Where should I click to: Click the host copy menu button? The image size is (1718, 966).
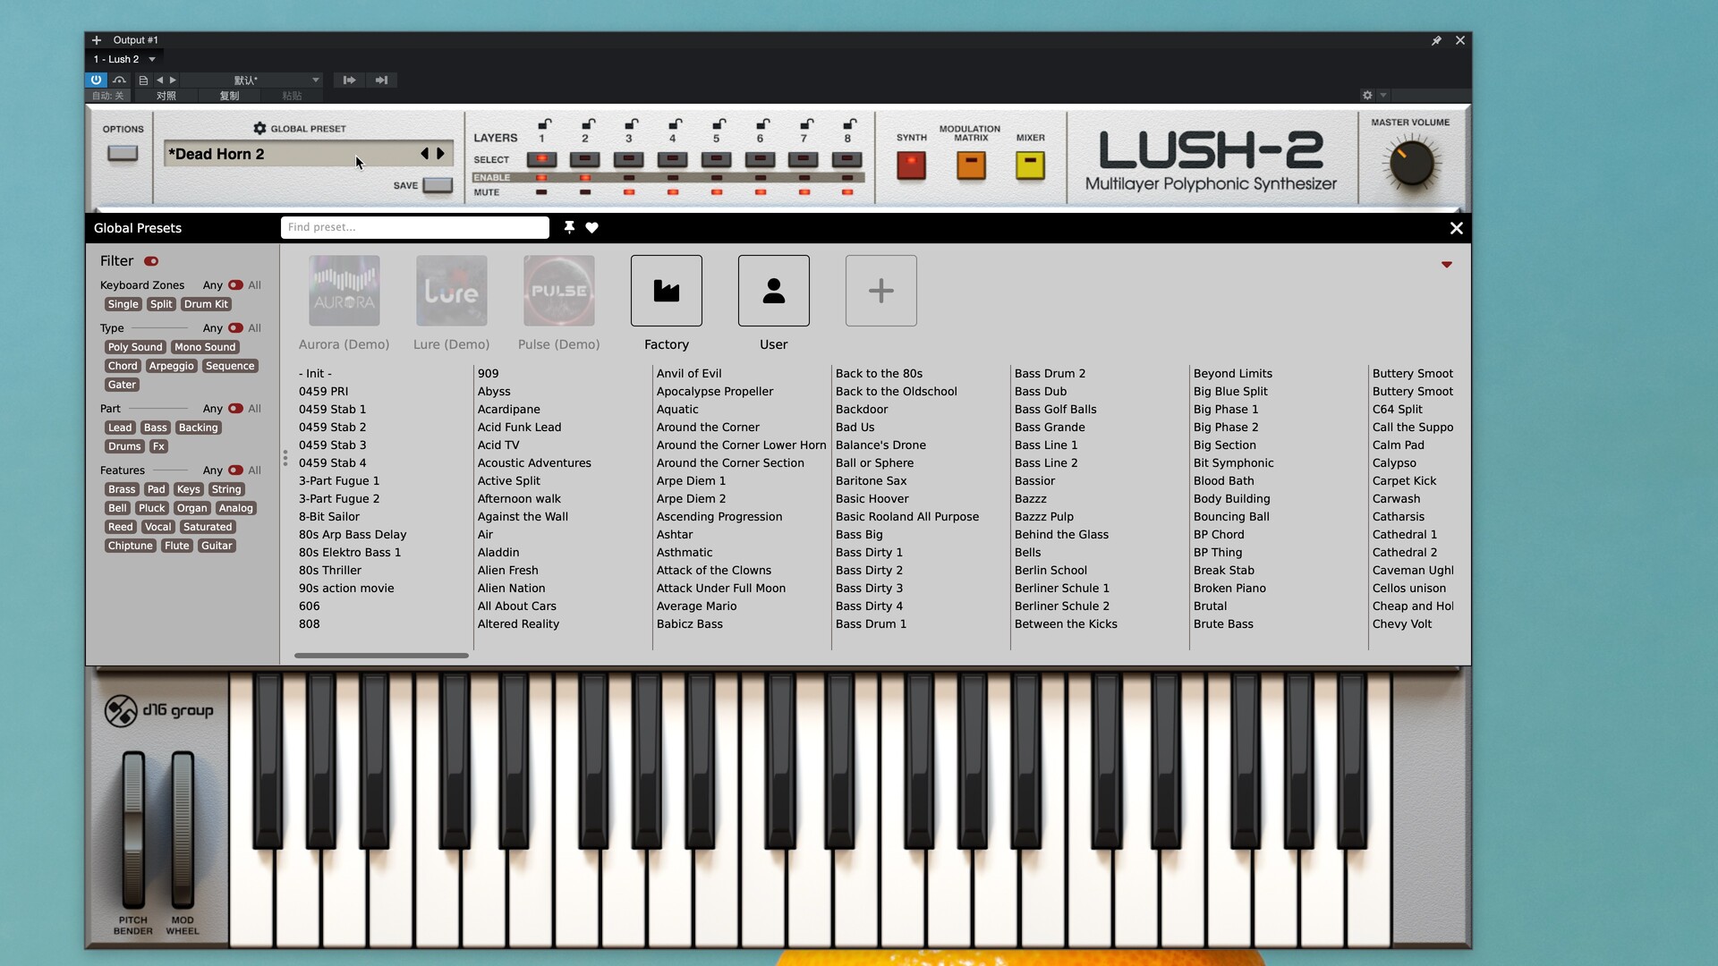pos(230,96)
